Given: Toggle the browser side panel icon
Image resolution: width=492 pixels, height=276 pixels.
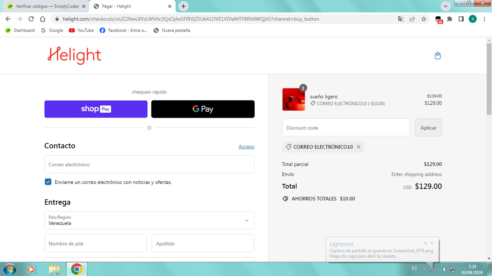Looking at the screenshot, I should [x=461, y=19].
